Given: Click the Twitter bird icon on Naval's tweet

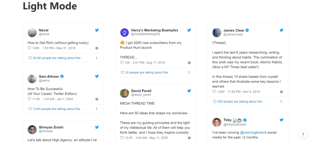Looking at the screenshot, I should click(x=97, y=30).
